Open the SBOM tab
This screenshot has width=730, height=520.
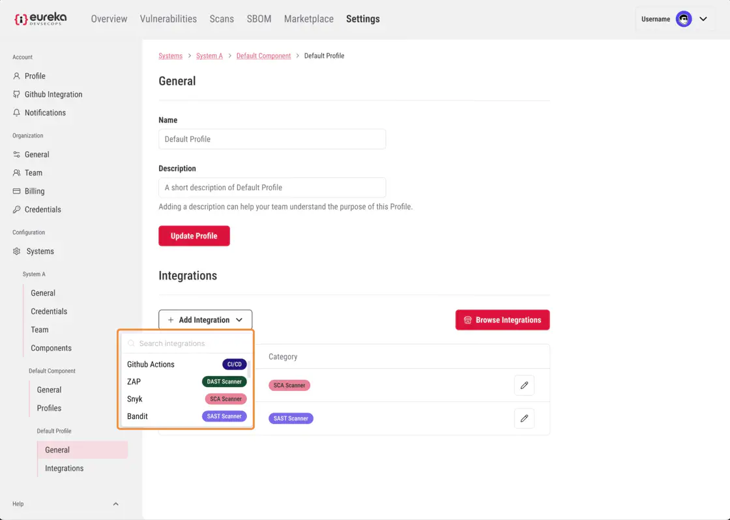click(x=259, y=19)
